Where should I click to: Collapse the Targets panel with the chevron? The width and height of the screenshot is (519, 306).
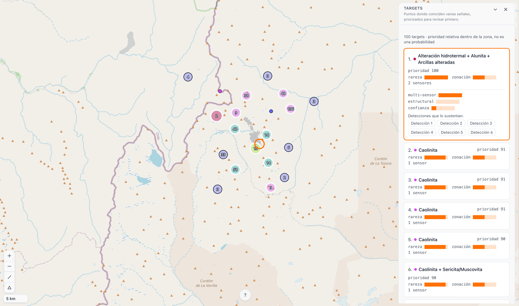pos(495,9)
